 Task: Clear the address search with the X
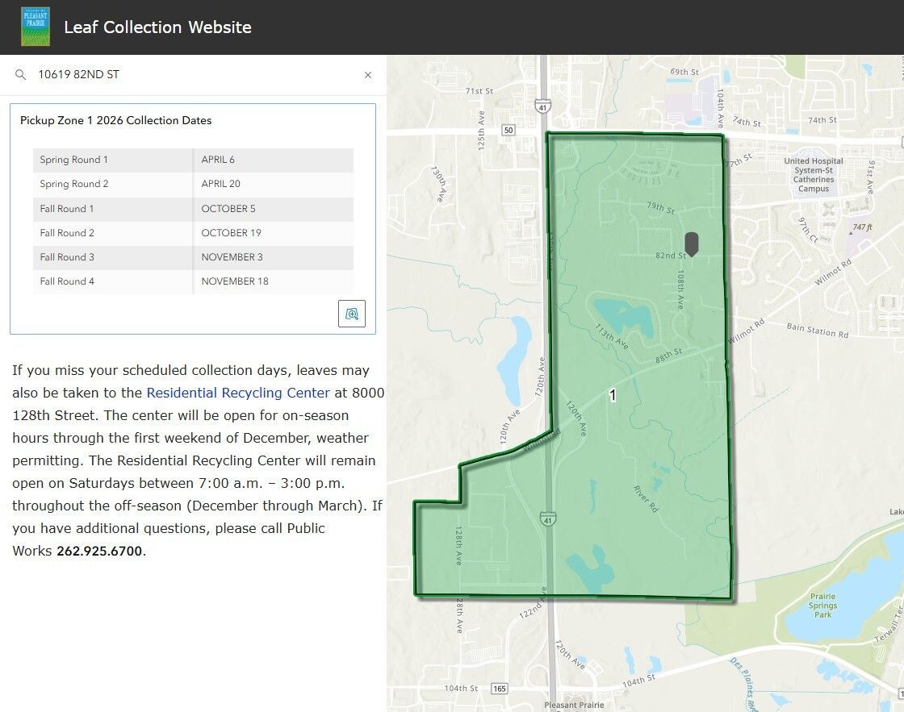pyautogui.click(x=368, y=75)
